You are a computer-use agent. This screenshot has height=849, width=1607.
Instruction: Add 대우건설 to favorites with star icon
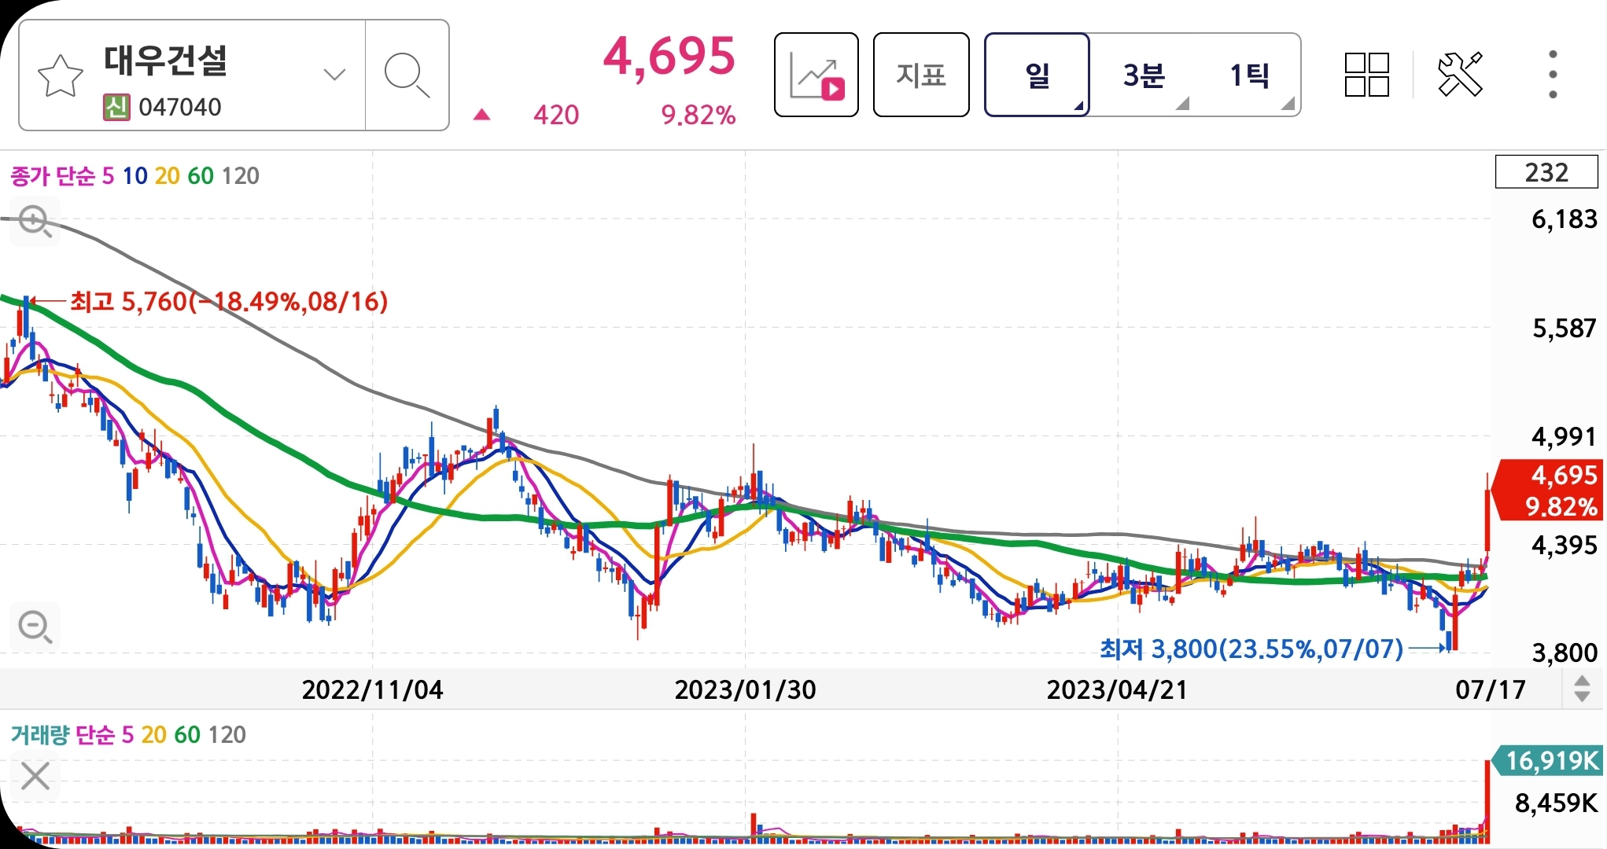(x=61, y=75)
